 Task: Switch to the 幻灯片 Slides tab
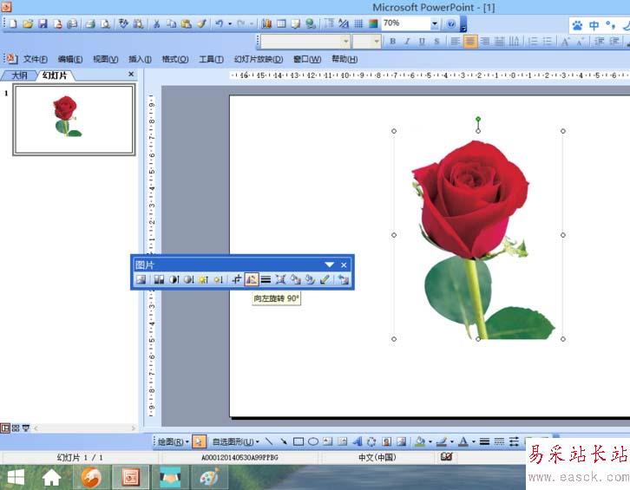[x=55, y=75]
